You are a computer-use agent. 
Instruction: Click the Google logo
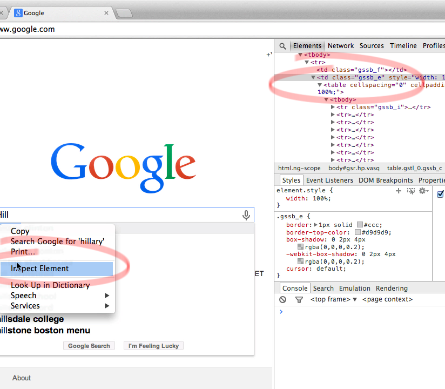pyautogui.click(x=123, y=167)
